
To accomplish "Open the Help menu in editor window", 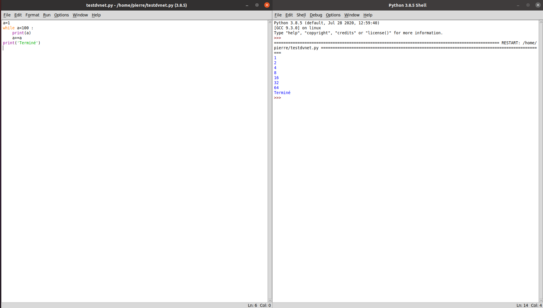I will point(96,15).
